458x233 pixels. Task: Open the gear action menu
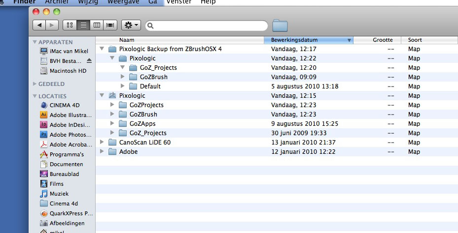tap(131, 25)
